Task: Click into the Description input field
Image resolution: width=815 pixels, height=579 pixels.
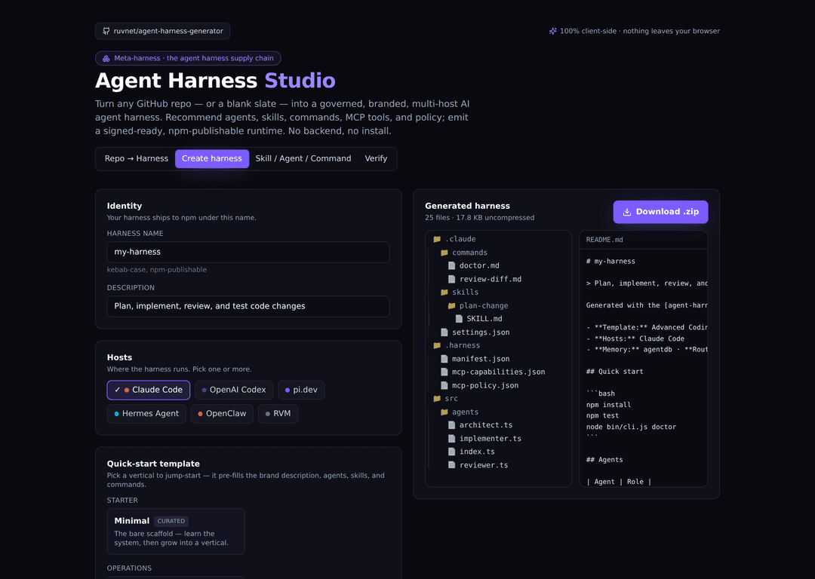Action: [x=248, y=306]
